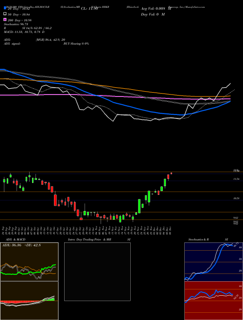243x320 pixels.
Task: Click the 'Intra Day Trading Price & MR' panel title
Action: pos(89,240)
